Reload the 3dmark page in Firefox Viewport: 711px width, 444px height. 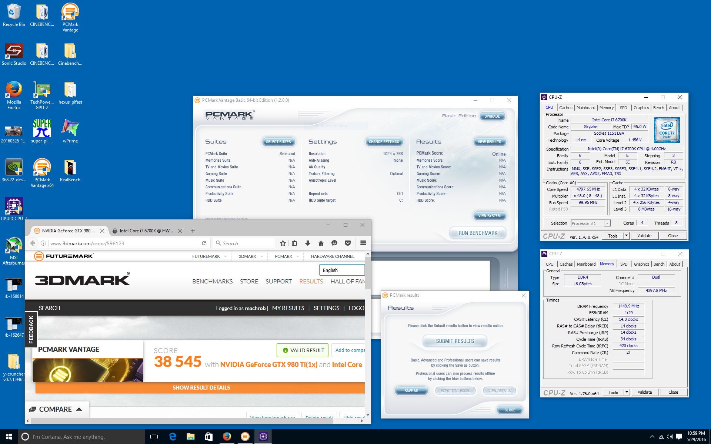[204, 243]
